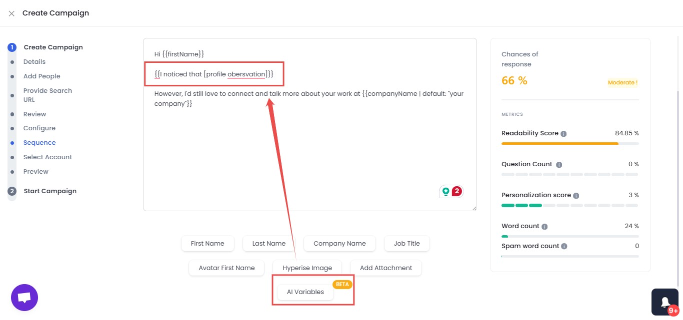Click the Word count info icon
683x320 pixels.
coord(545,226)
